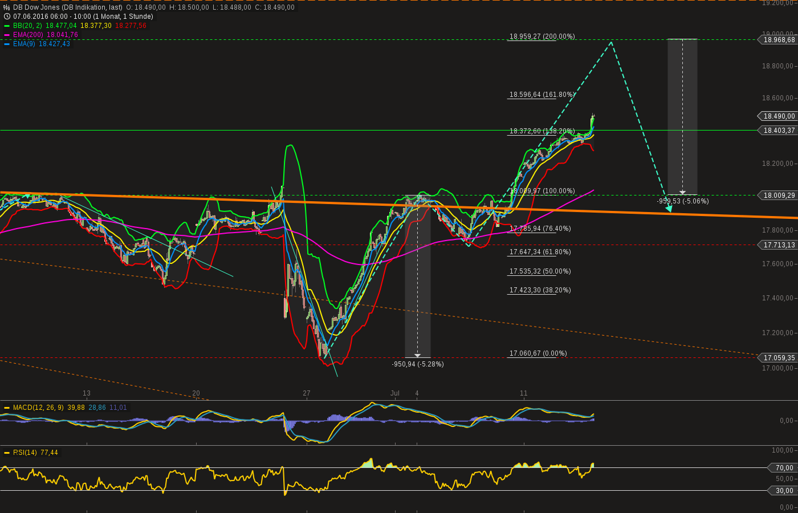The width and height of the screenshot is (798, 513).
Task: Click the EMA(200) value 18.041,76
Action: (x=62, y=35)
